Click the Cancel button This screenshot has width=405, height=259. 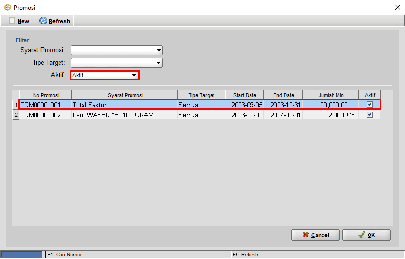pos(315,235)
